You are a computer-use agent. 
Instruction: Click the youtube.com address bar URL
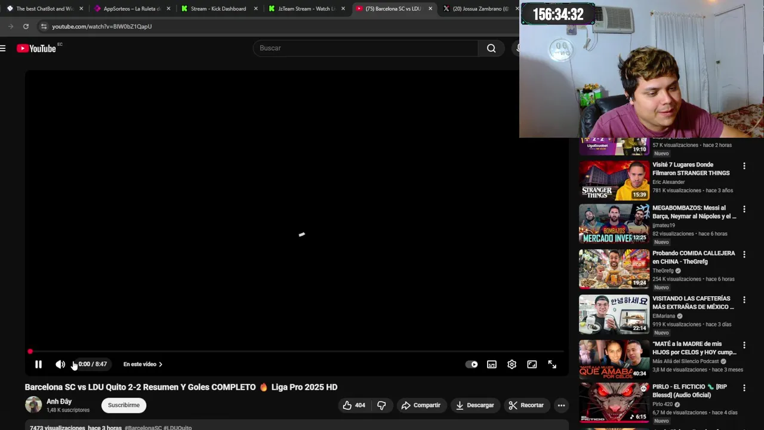(102, 26)
